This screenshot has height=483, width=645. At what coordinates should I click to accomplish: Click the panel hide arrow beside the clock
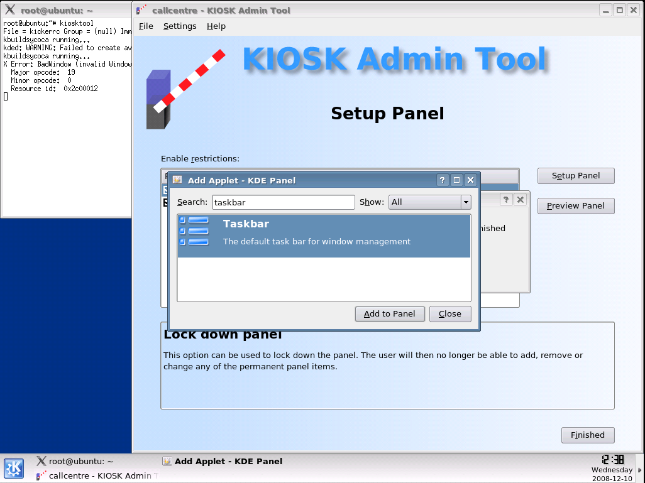tap(639, 469)
